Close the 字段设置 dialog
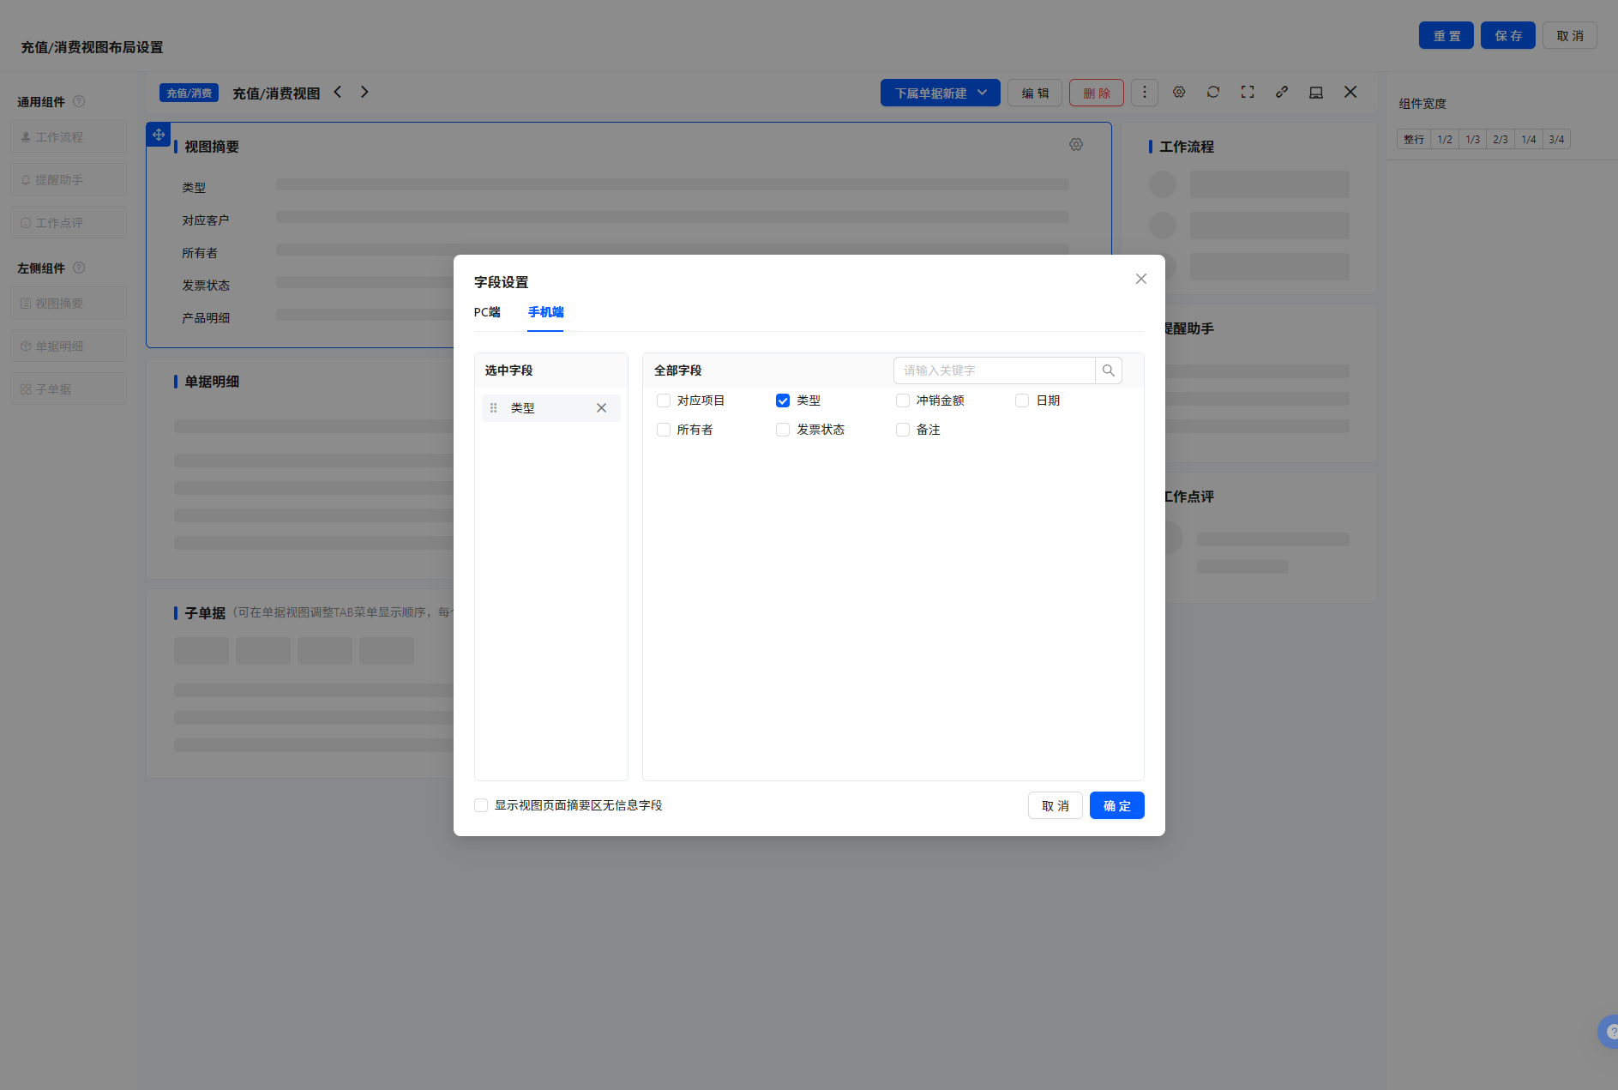1618x1090 pixels. 1140,279
